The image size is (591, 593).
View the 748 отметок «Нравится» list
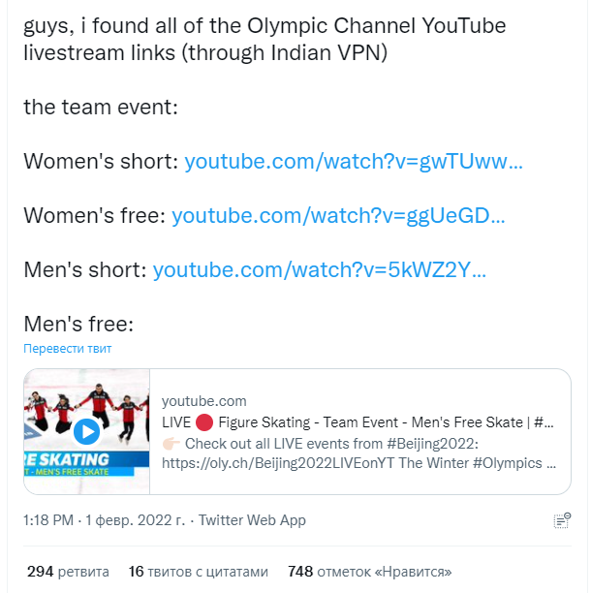coord(369,572)
